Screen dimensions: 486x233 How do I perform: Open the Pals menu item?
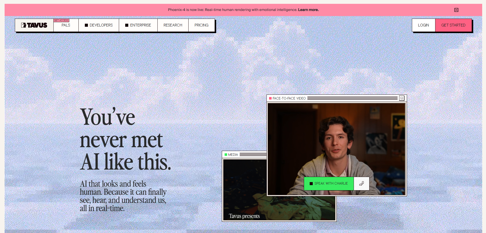[x=66, y=25]
